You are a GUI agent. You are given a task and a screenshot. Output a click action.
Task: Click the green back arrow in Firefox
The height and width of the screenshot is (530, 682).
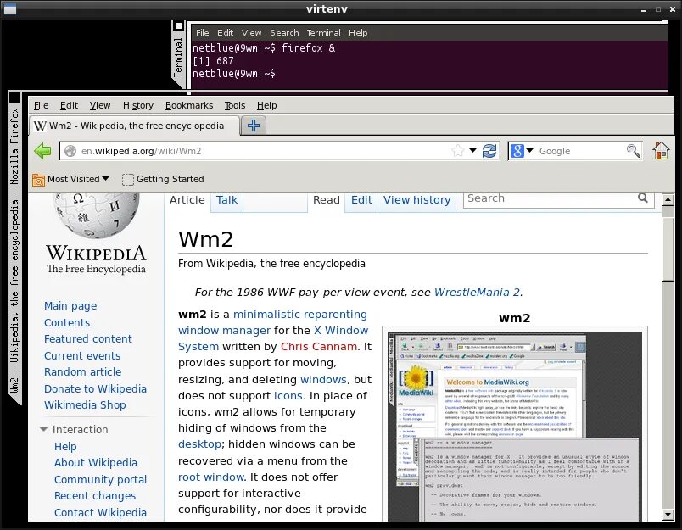click(42, 151)
